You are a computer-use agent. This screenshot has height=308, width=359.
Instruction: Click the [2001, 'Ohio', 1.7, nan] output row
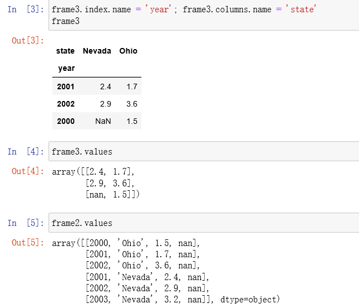[x=142, y=254]
